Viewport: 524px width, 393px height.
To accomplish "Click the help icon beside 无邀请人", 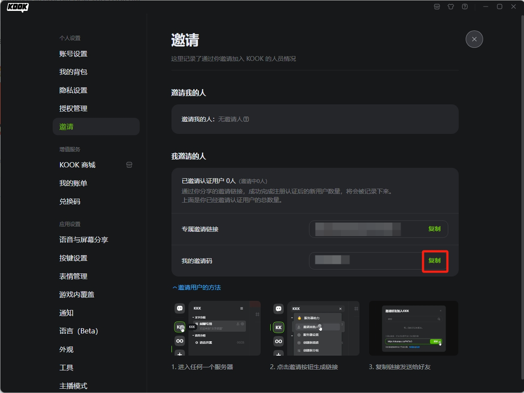I will (x=246, y=119).
